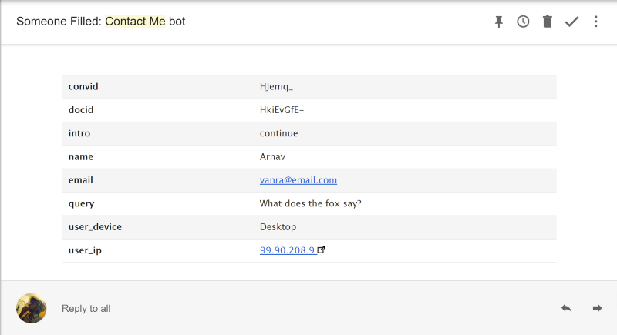
Task: Click the intro value continue
Action: pyautogui.click(x=278, y=133)
